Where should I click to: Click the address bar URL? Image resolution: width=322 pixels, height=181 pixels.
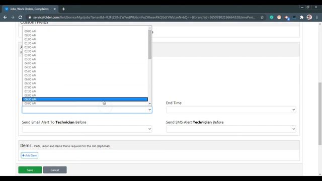(x=144, y=18)
